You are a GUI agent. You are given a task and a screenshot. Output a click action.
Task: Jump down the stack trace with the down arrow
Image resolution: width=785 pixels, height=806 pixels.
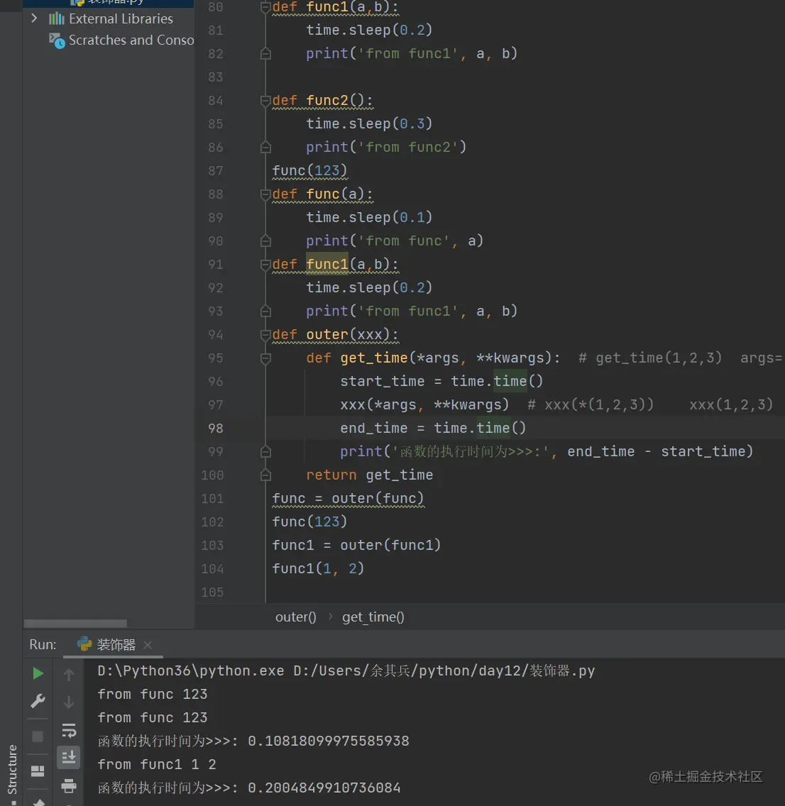[x=68, y=702]
